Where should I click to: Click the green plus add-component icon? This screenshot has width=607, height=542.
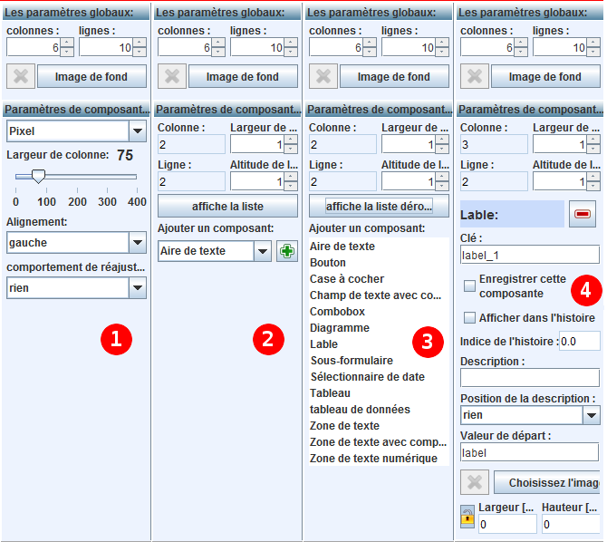point(286,251)
